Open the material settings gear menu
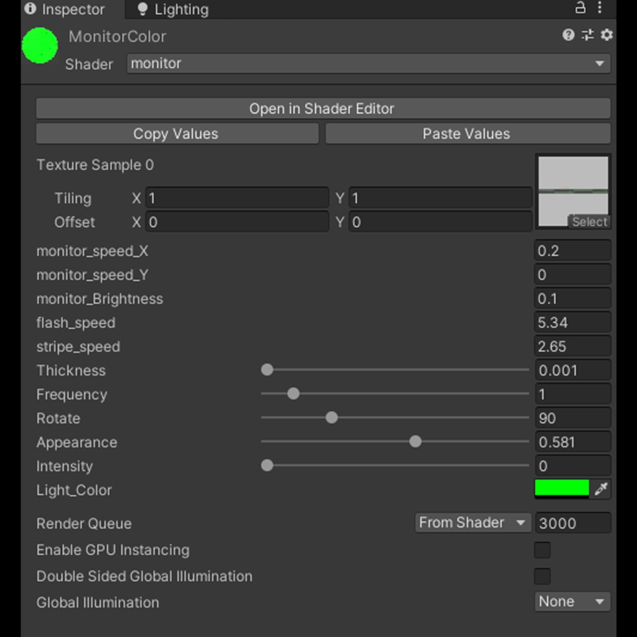Screen dimensions: 637x637 tap(607, 35)
